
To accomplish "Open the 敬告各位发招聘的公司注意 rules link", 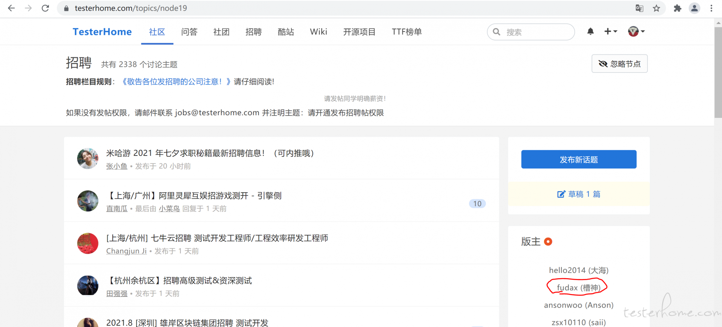I will (x=176, y=81).
